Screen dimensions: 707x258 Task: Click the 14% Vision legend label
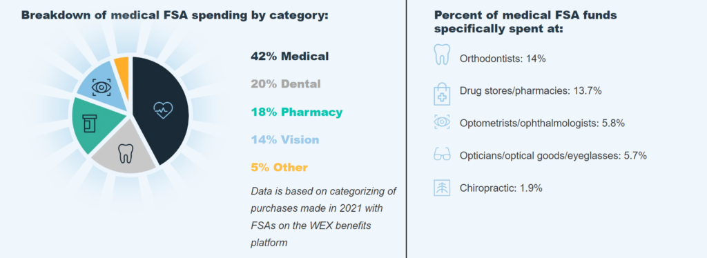(284, 139)
